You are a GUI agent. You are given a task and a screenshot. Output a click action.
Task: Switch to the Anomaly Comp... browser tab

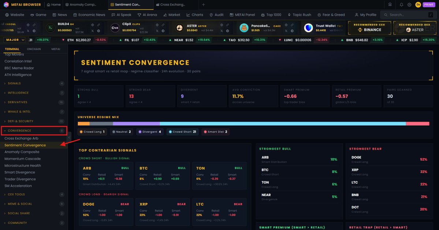pos(85,5)
